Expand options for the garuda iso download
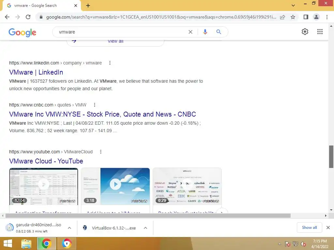The width and height of the screenshot is (334, 250). tap(69, 228)
